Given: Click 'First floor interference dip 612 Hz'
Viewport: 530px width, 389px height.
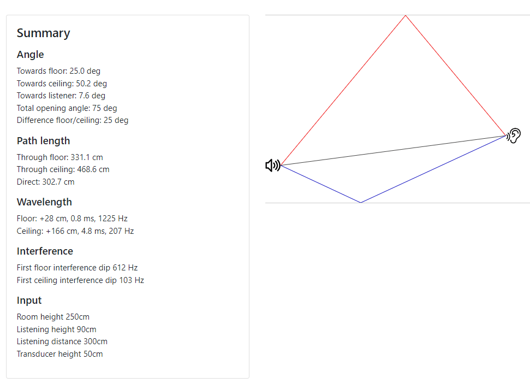Looking at the screenshot, I should [x=78, y=268].
